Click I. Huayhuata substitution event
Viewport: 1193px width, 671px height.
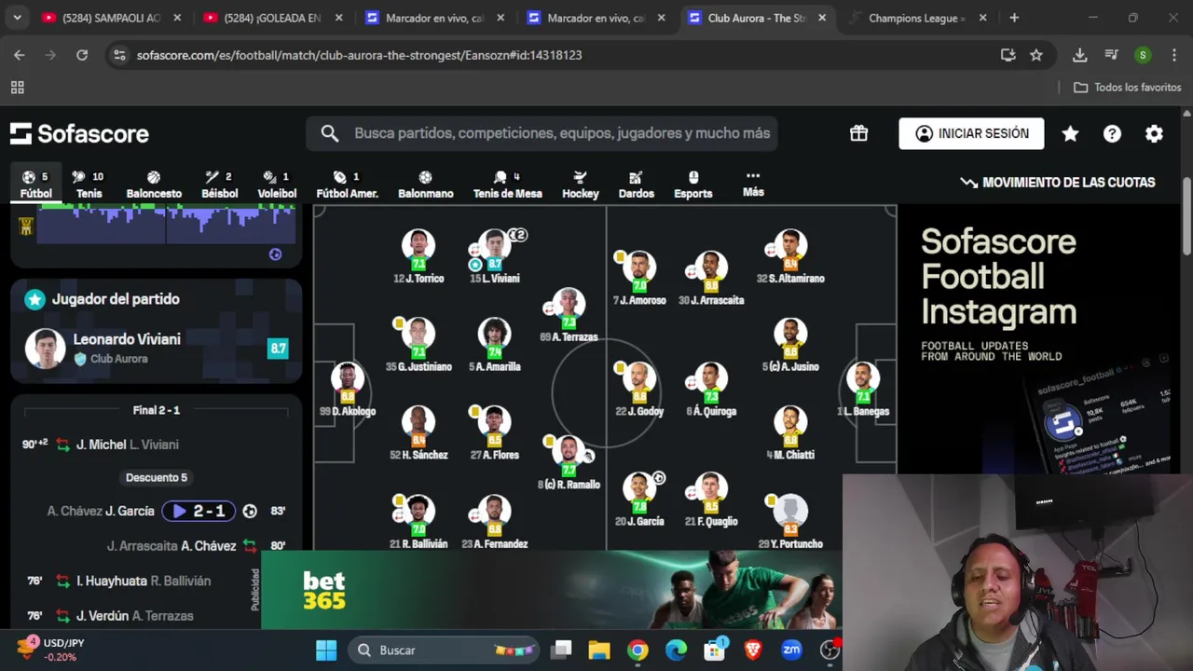click(157, 581)
